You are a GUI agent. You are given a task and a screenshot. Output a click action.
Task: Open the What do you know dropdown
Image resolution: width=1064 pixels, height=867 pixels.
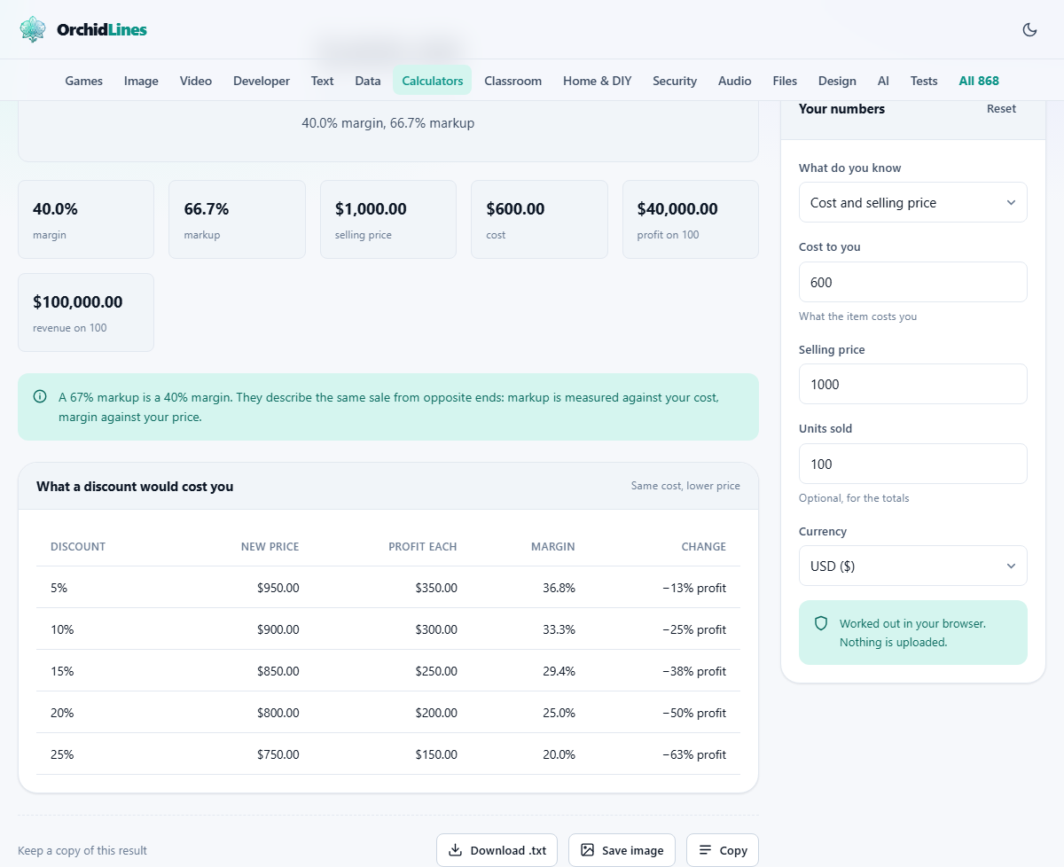913,202
